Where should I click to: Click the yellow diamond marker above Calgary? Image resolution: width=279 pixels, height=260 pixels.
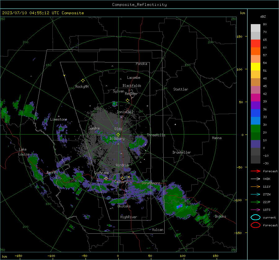[122, 178]
